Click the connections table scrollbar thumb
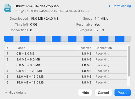 (129, 61)
